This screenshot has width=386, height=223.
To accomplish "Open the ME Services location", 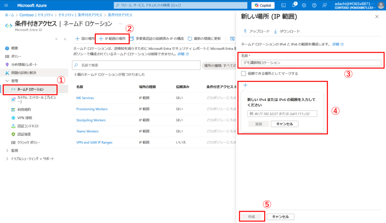I will (85, 98).
